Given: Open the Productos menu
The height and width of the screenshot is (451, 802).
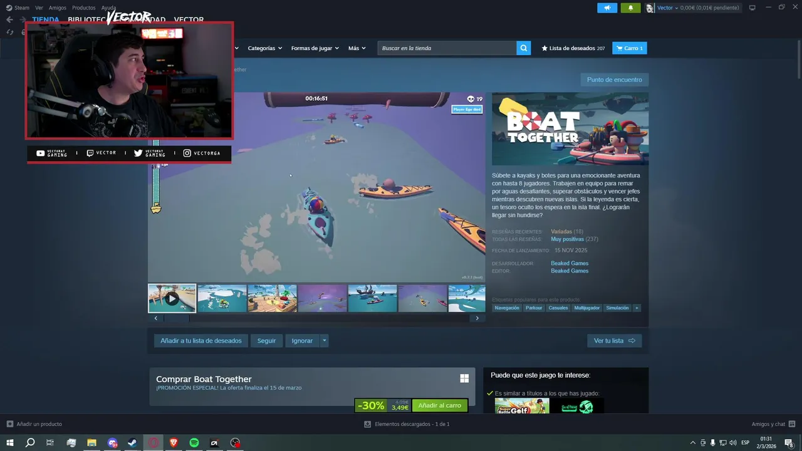Looking at the screenshot, I should 84,8.
